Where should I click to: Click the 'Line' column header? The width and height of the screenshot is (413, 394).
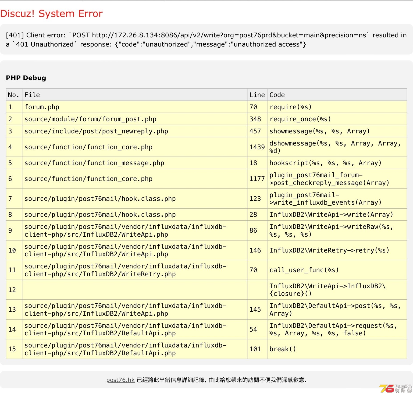tap(257, 95)
